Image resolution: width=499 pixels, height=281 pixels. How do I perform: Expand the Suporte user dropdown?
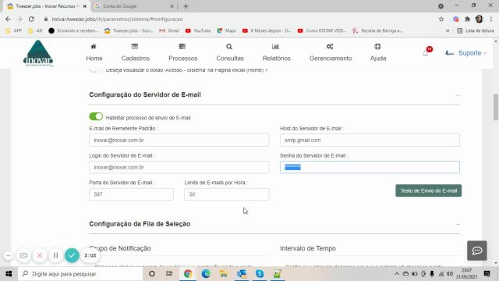(466, 53)
